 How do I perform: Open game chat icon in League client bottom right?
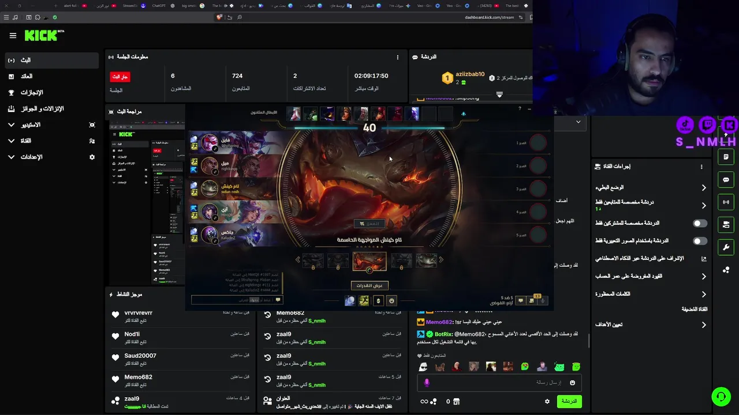pyautogui.click(x=521, y=300)
